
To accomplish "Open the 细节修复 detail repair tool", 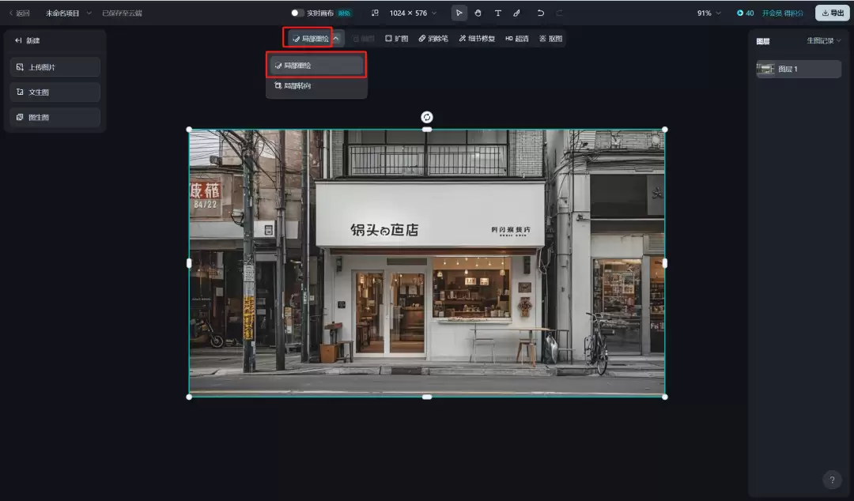I will point(477,37).
